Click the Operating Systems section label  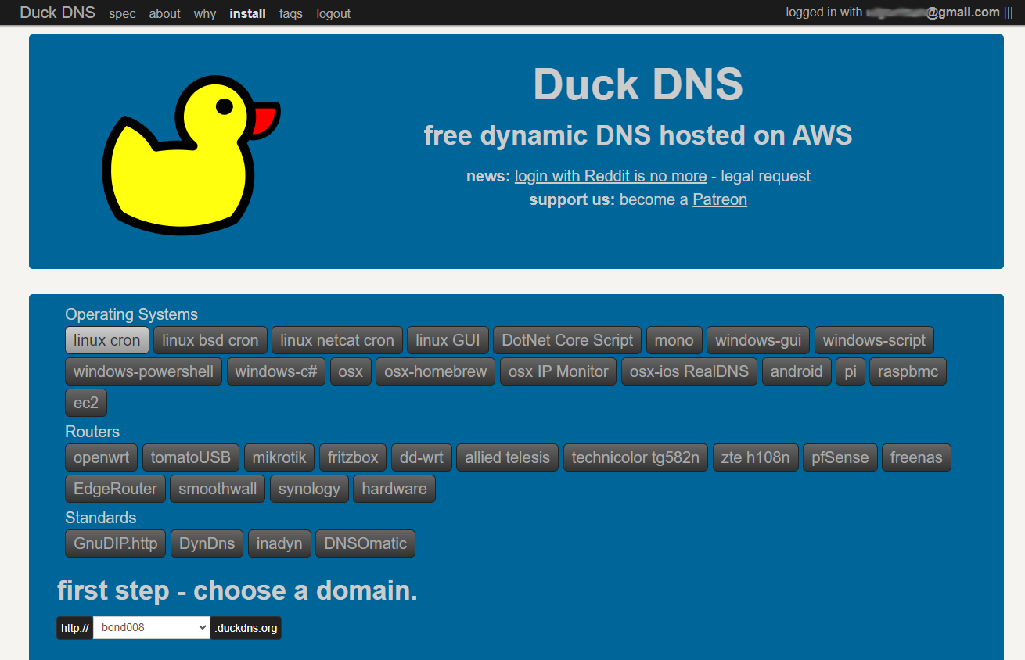(x=131, y=314)
